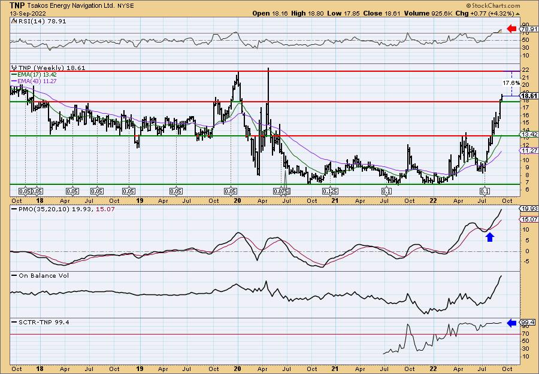Viewport: 539px width, 374px height.
Task: Click the 18.61 current price tag on the axis
Action: click(x=529, y=96)
